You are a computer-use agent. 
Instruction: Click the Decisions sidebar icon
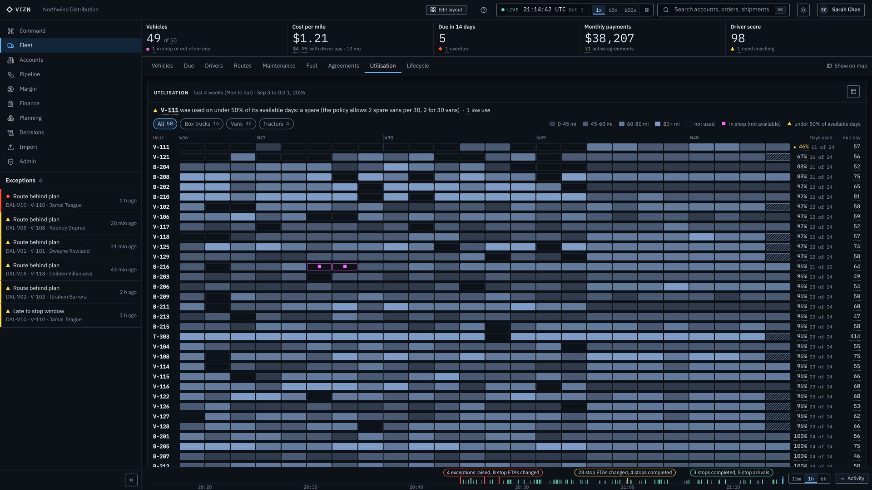coord(10,132)
